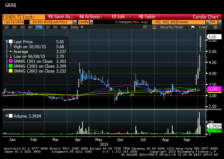Select the 6M time range
The width and height of the screenshot is (224, 159).
30,27
